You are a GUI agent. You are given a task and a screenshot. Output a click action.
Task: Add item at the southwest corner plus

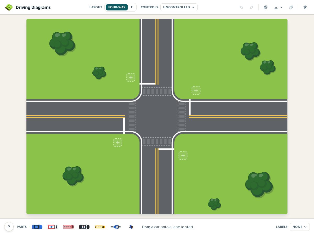pyautogui.click(x=118, y=143)
